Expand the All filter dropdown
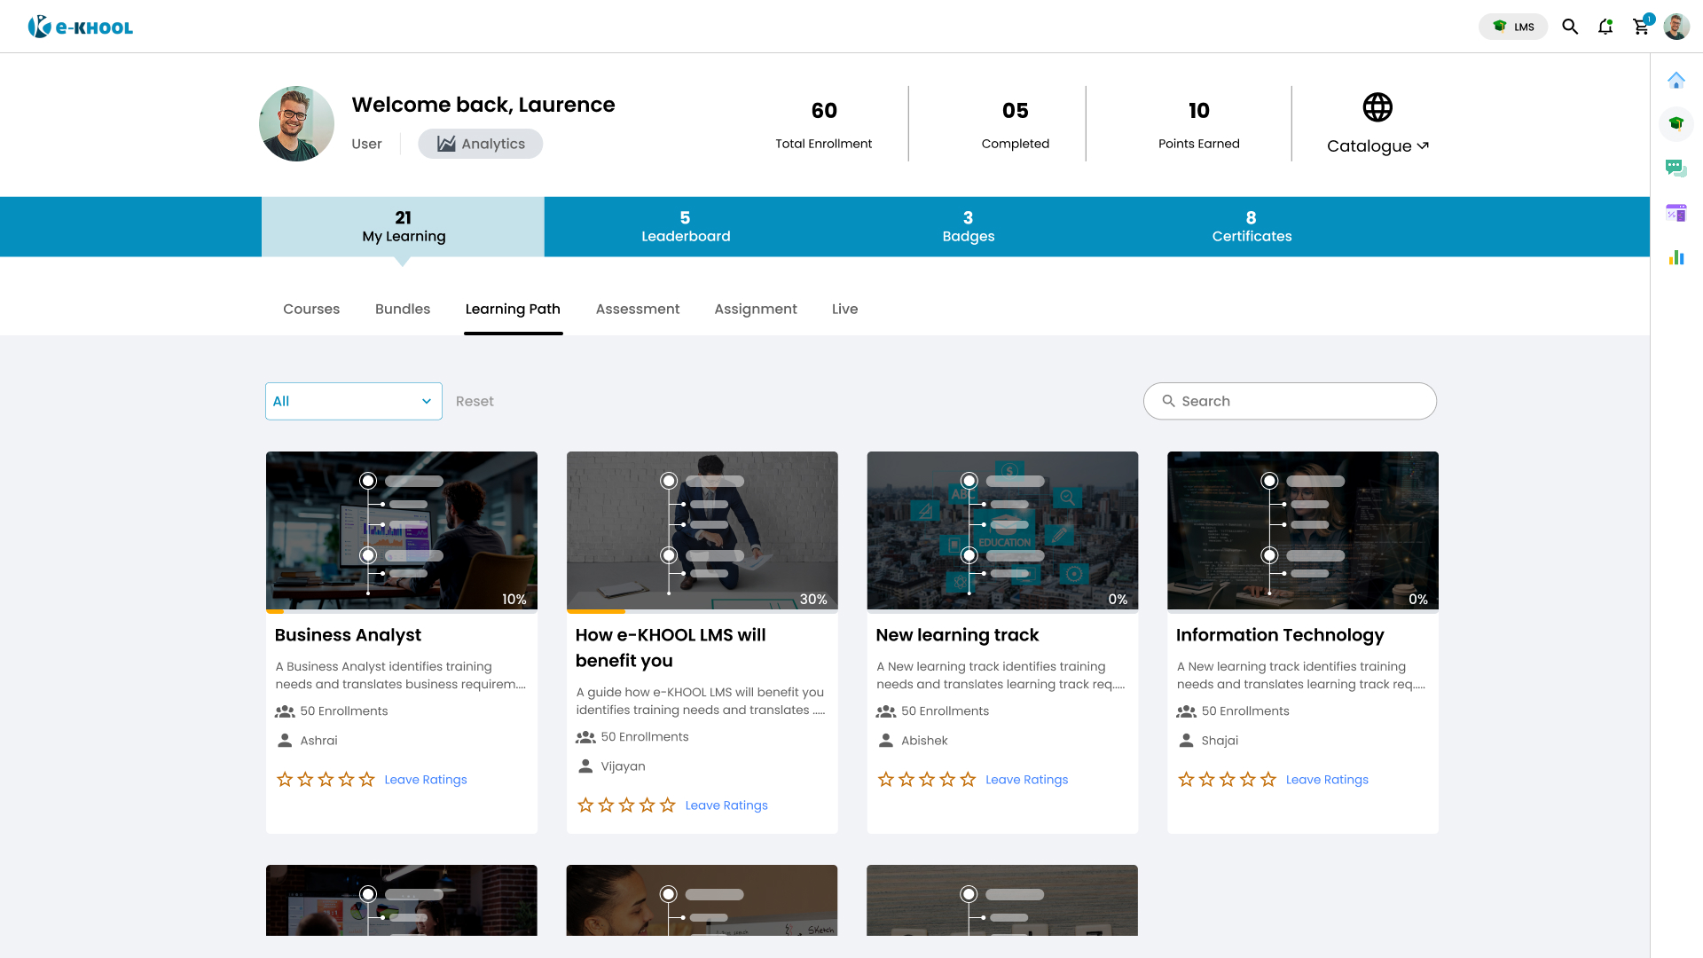 click(x=353, y=401)
